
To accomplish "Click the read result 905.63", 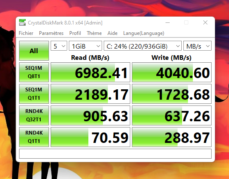I will (90, 115).
